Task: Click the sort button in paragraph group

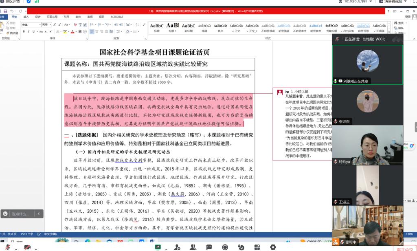Action: click(137, 25)
